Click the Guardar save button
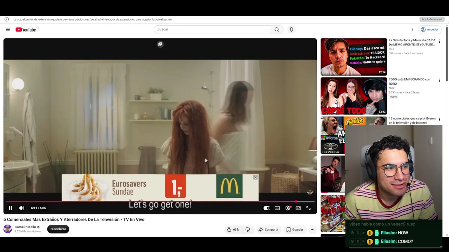This screenshot has height=252, width=449. 295,230
